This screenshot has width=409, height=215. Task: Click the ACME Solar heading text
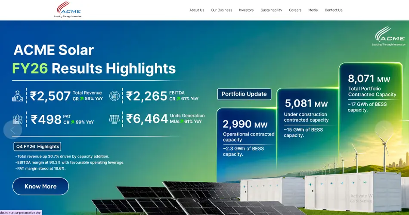pos(54,50)
